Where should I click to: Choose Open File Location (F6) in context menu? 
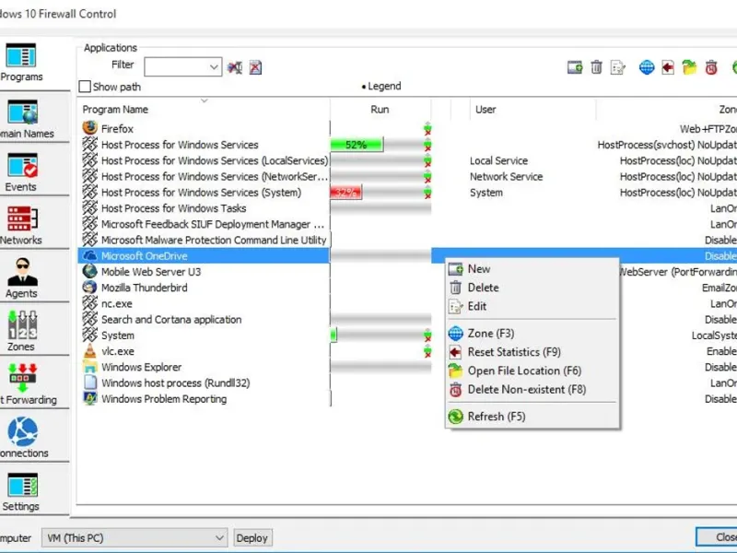click(x=532, y=371)
